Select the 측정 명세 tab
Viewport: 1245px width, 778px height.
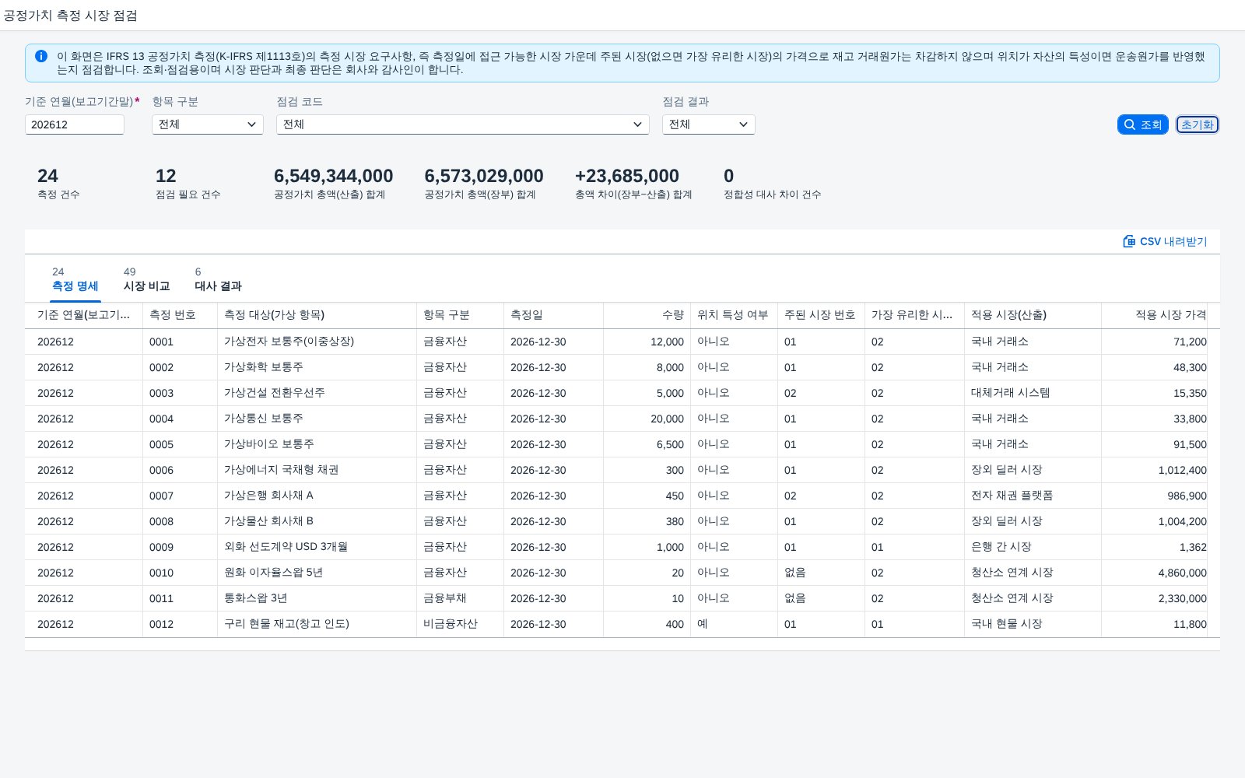pos(75,279)
